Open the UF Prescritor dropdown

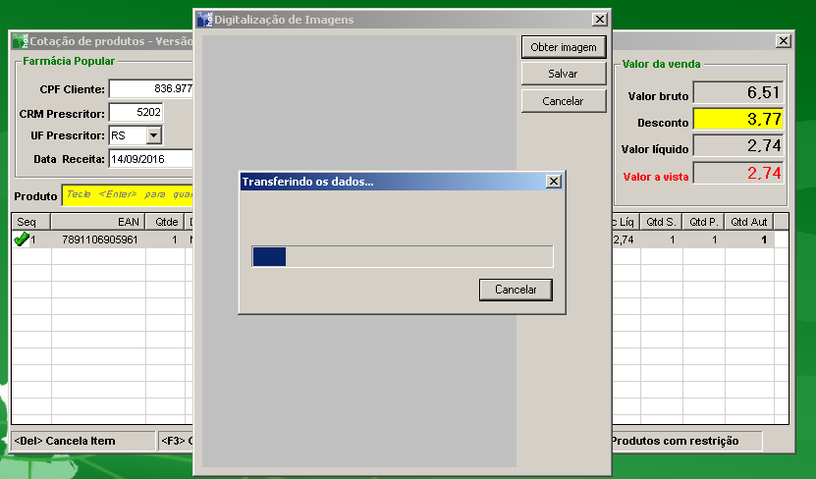(153, 135)
